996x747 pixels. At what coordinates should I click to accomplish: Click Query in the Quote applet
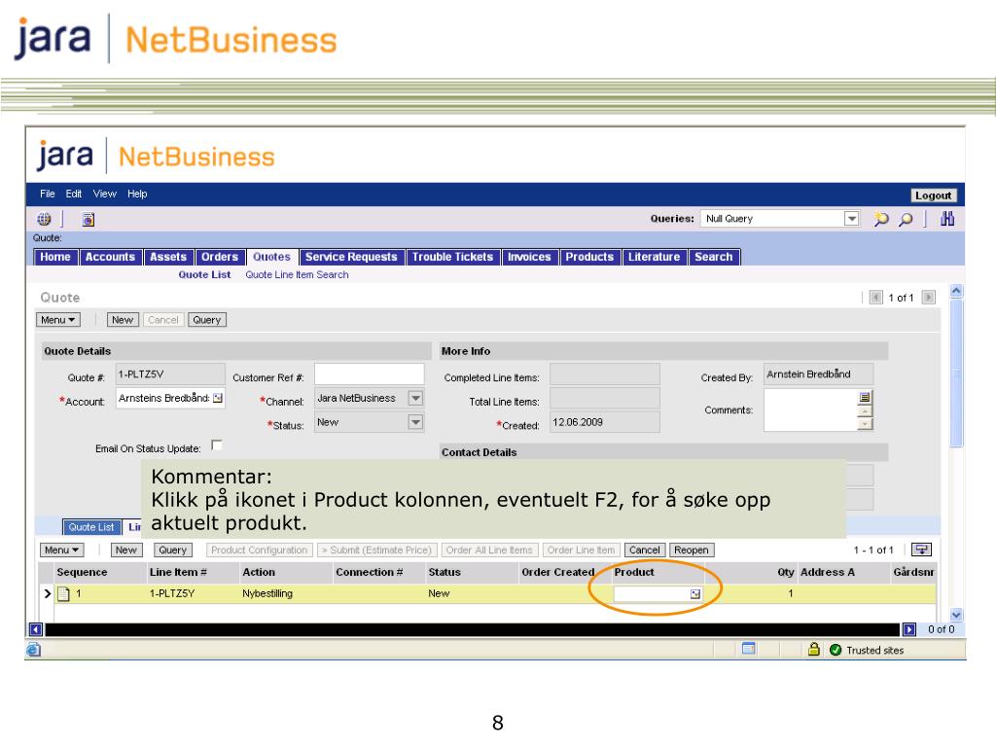pyautogui.click(x=206, y=320)
